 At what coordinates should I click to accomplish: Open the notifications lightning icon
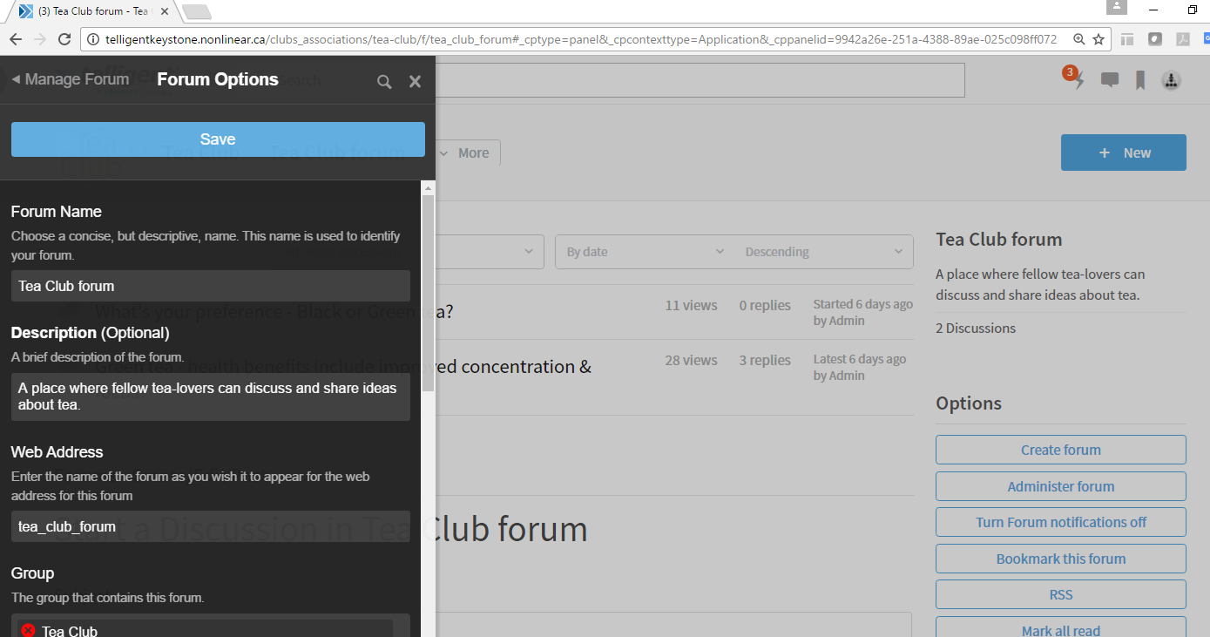click(1078, 80)
